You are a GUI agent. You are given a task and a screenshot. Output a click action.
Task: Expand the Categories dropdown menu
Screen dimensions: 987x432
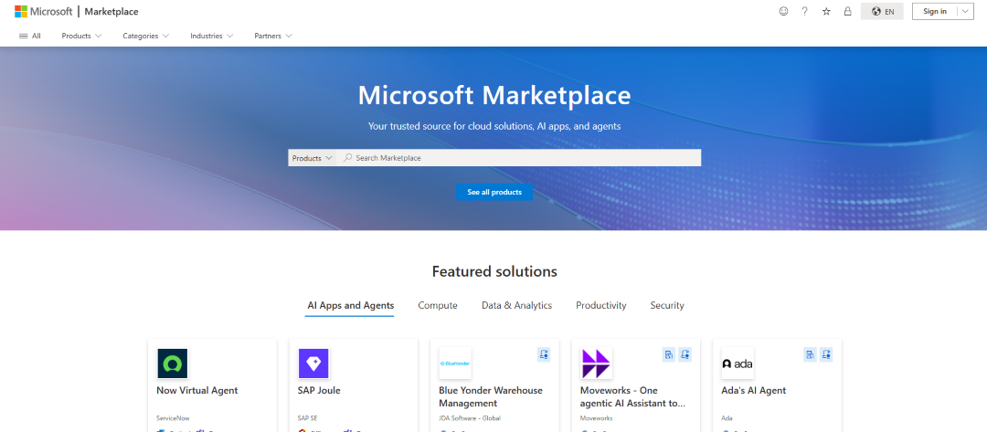point(145,36)
